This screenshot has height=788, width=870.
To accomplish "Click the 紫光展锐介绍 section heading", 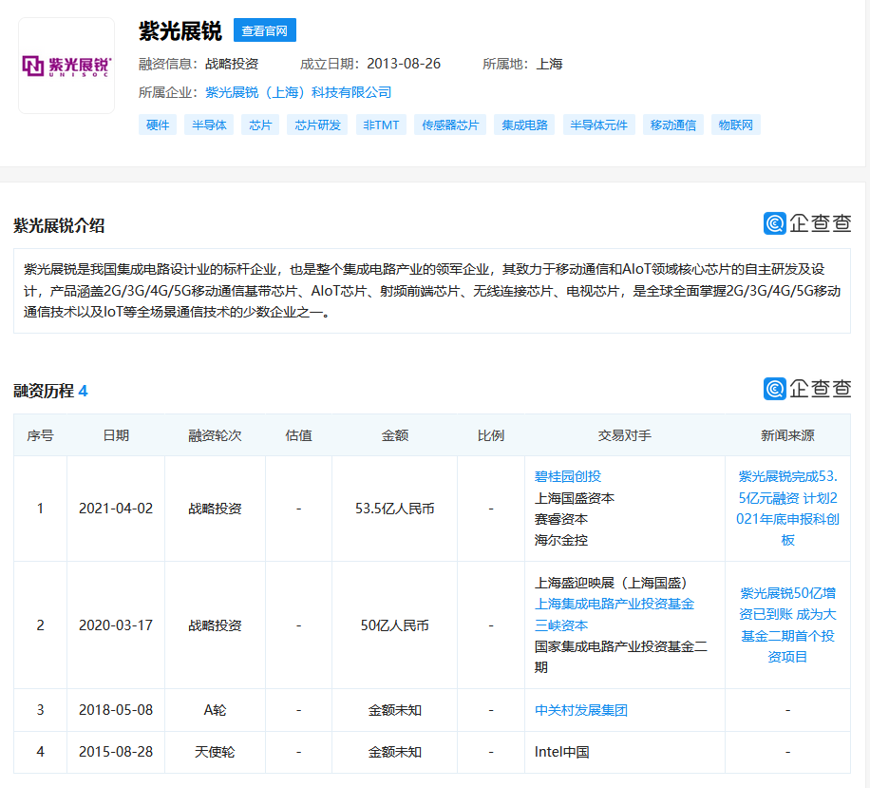I will pyautogui.click(x=59, y=225).
